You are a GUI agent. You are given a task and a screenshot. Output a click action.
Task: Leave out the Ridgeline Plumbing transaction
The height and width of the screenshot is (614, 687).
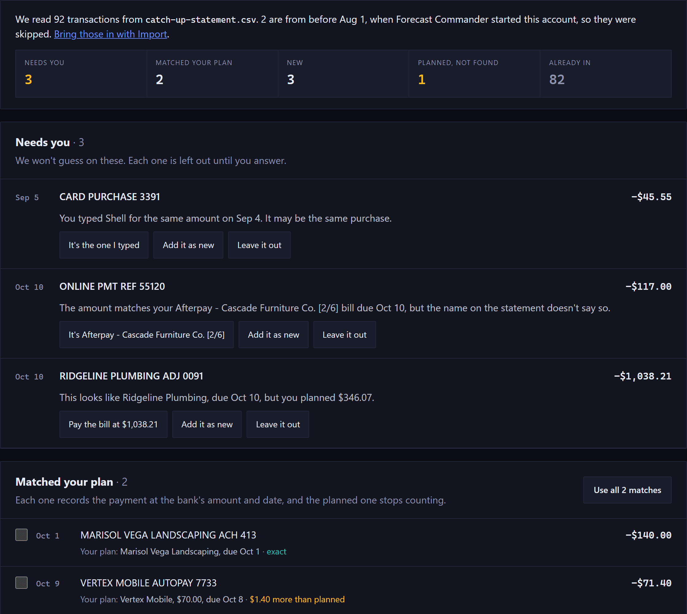[x=278, y=424]
